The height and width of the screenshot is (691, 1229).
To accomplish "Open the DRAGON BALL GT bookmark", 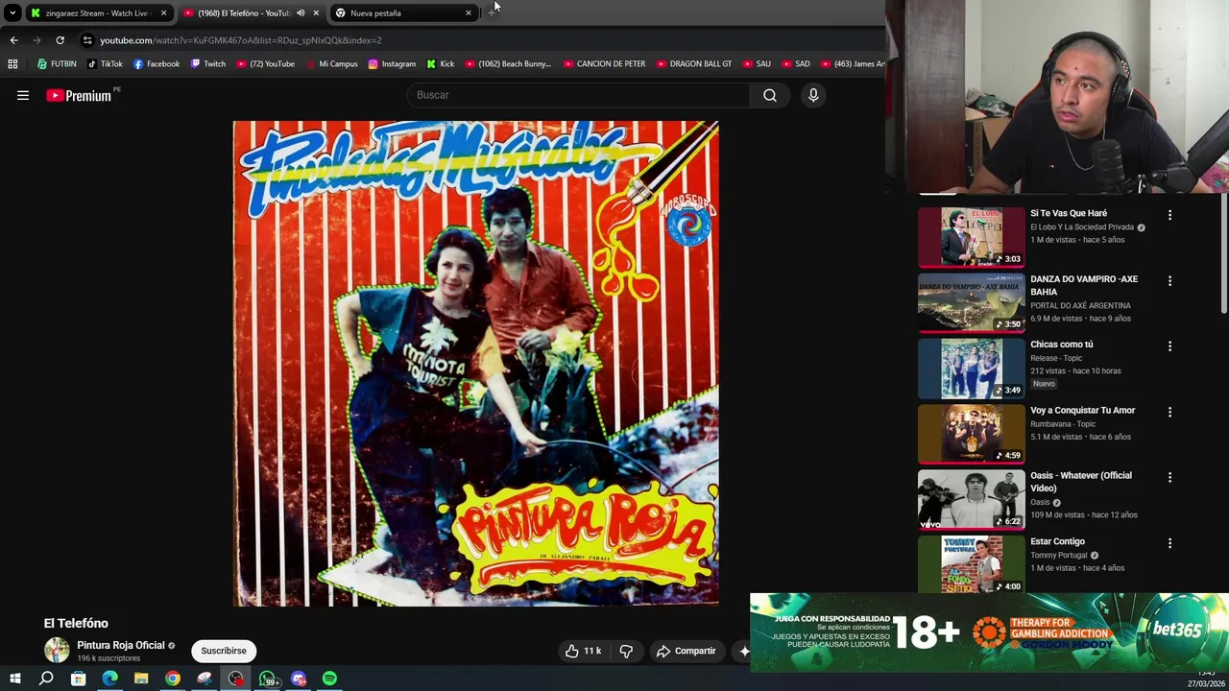I will click(x=694, y=64).
